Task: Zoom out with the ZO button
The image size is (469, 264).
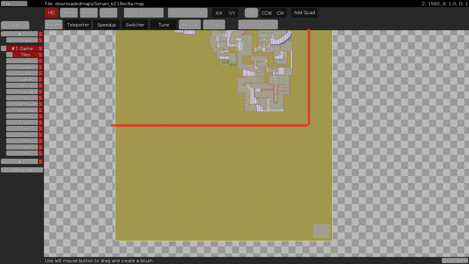Action: [130, 13]
